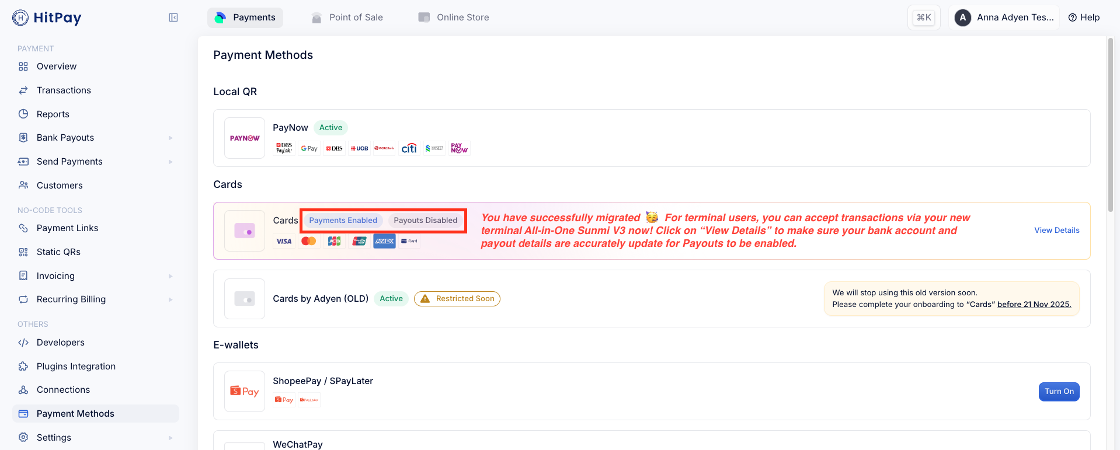Click the JCB card brand icon
Screen dimensions: 1120x450
(334, 241)
